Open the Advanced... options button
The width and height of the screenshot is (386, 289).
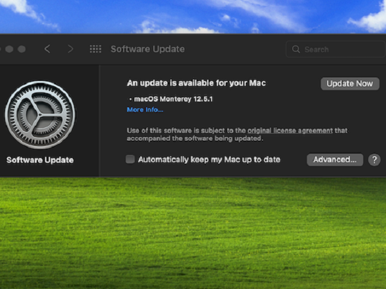[335, 160]
